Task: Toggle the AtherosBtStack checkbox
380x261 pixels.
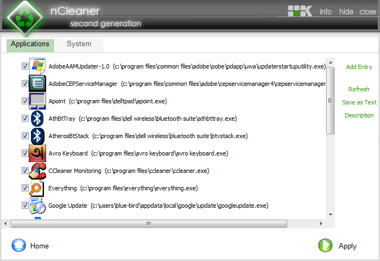Action: point(25,136)
